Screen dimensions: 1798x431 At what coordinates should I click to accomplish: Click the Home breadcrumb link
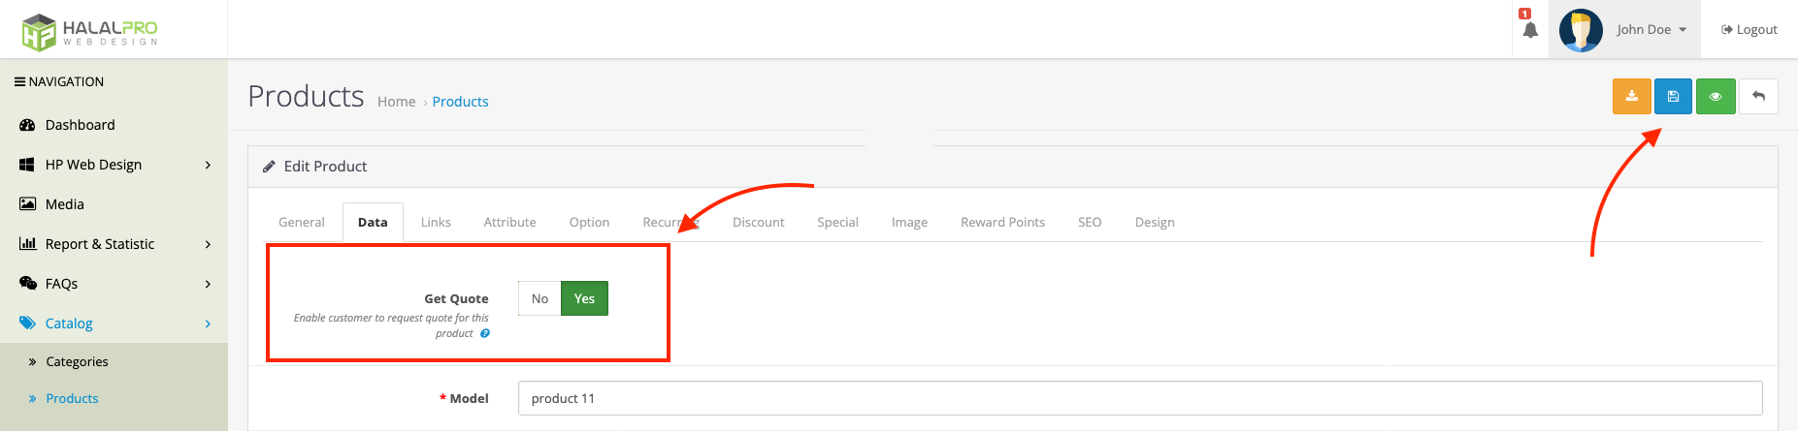(396, 102)
